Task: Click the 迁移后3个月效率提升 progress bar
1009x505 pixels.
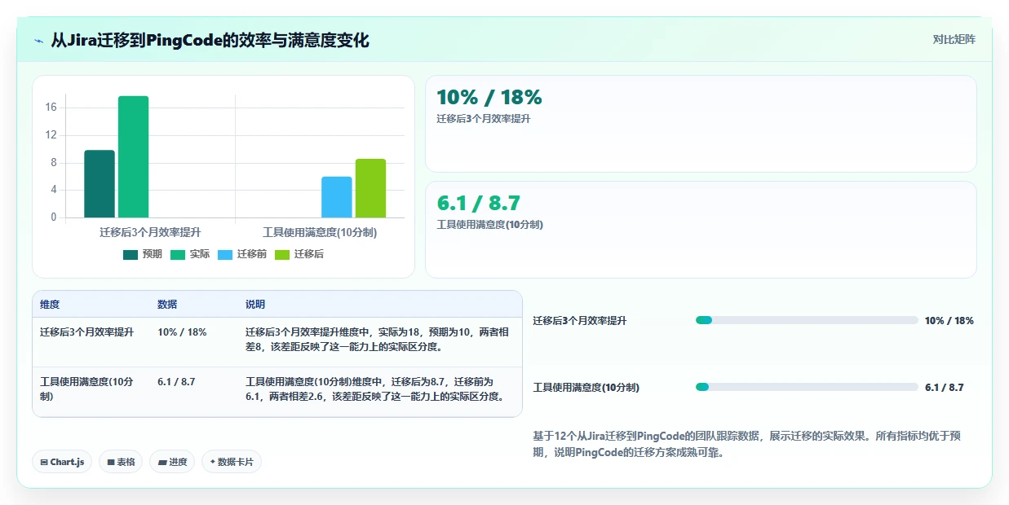Action: pyautogui.click(x=807, y=320)
